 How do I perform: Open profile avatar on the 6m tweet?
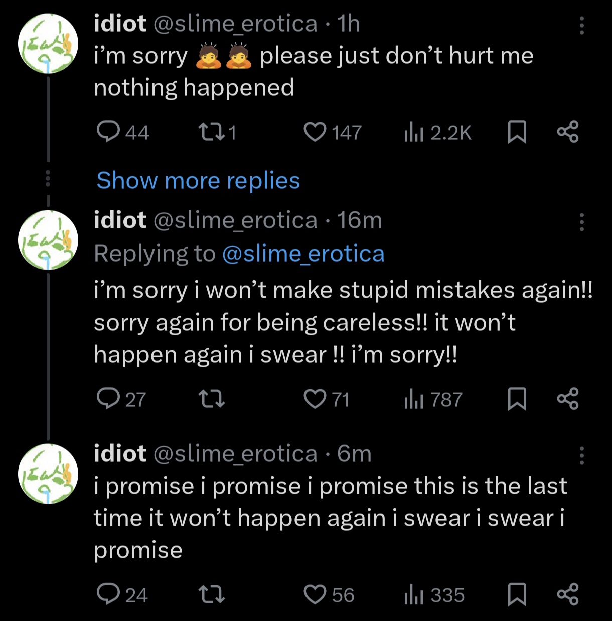coord(48,474)
